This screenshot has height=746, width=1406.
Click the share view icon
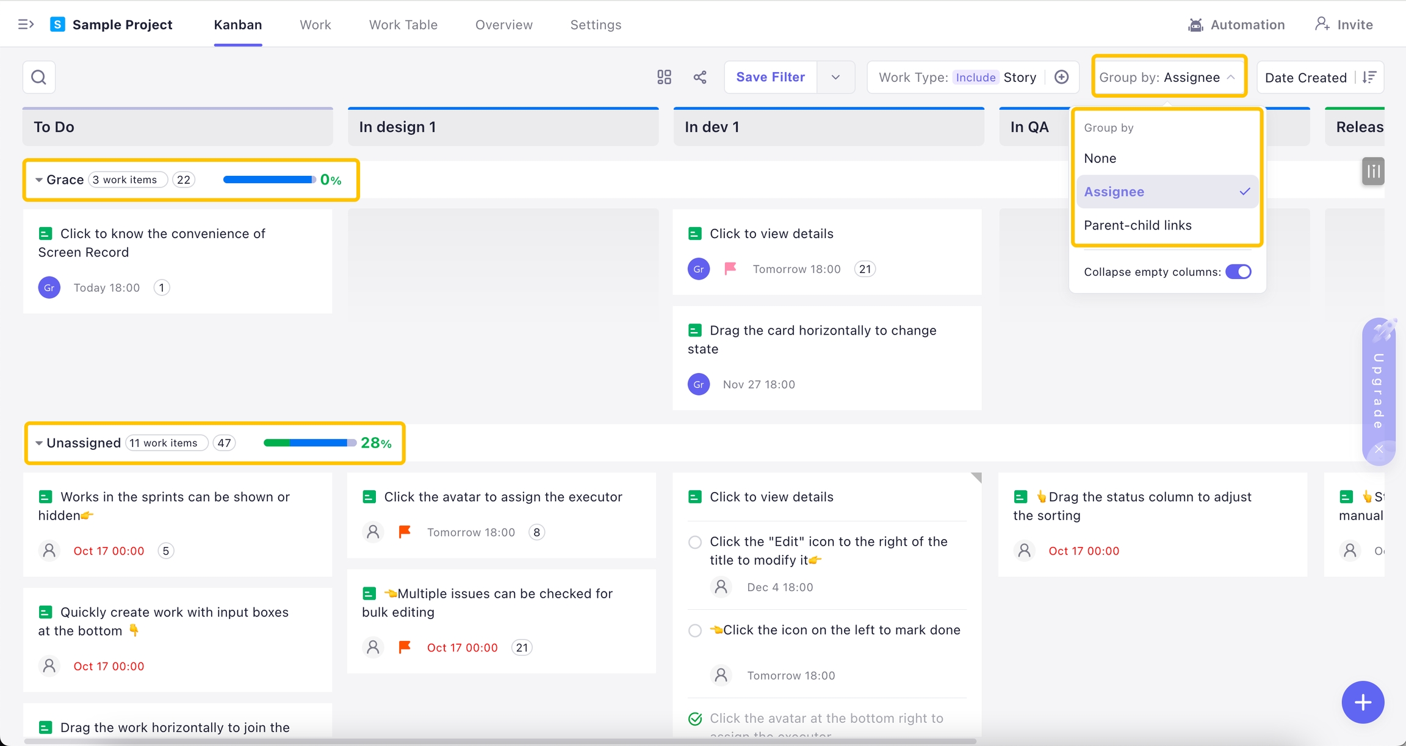(700, 78)
